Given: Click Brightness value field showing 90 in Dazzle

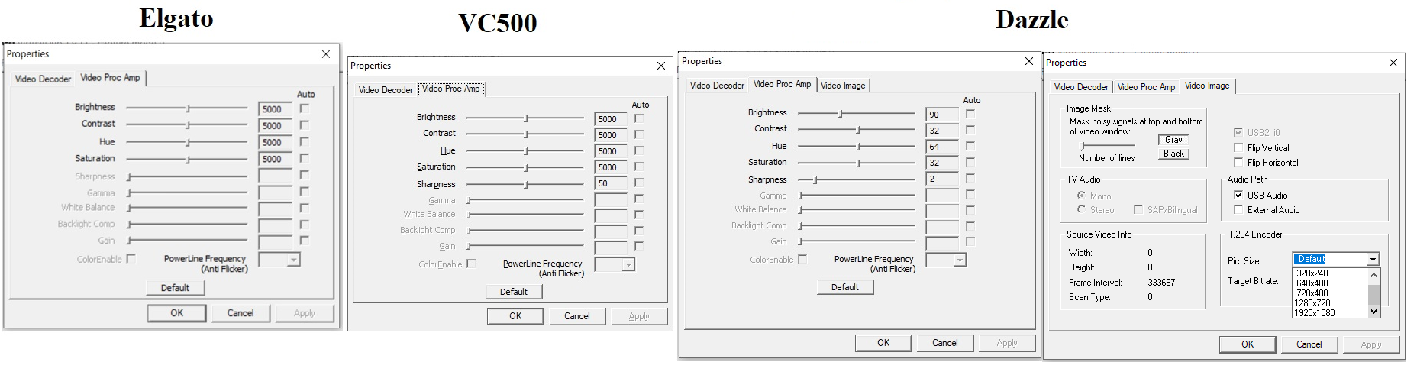Looking at the screenshot, I should click(942, 115).
